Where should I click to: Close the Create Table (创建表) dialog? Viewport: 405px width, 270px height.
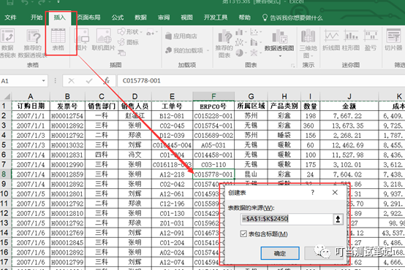click(x=335, y=193)
